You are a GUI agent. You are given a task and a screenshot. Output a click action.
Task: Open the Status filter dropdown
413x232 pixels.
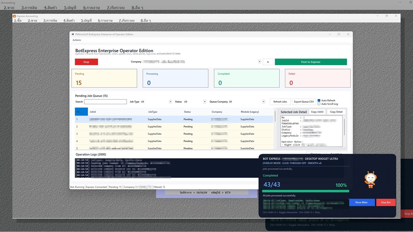tap(204, 102)
